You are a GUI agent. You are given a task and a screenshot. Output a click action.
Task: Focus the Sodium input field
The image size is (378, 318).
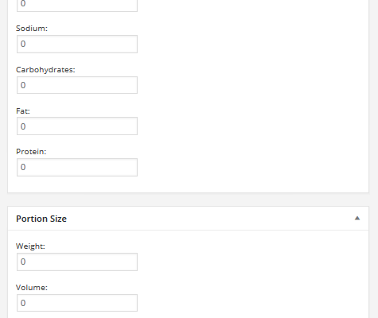[77, 44]
